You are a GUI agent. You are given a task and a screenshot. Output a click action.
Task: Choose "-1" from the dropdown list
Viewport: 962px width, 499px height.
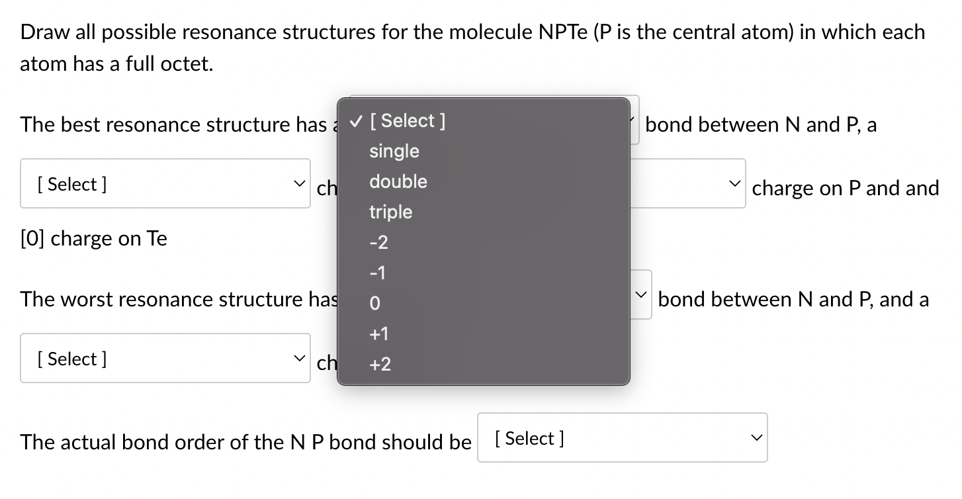[x=377, y=273]
